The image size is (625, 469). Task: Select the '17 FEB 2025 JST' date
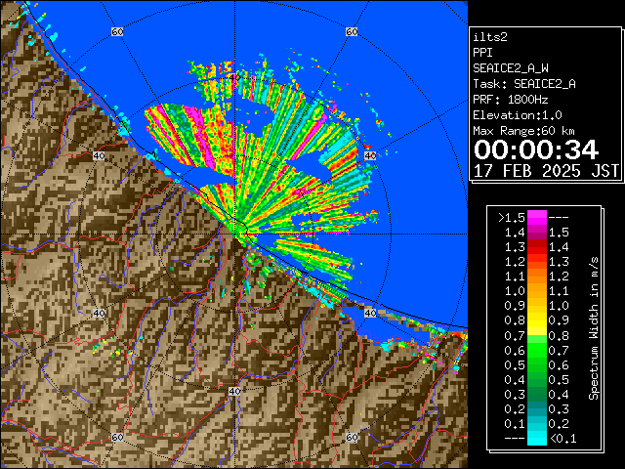coord(546,171)
